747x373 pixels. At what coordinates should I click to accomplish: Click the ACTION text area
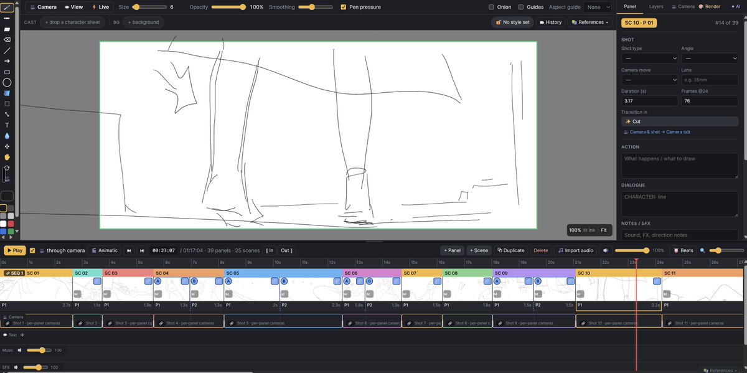click(680, 166)
